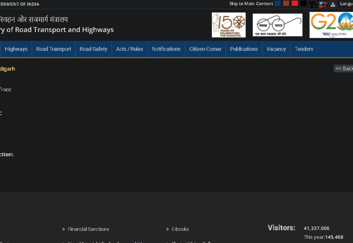
Task: Click Skip to Main Content link
Action: click(x=251, y=4)
